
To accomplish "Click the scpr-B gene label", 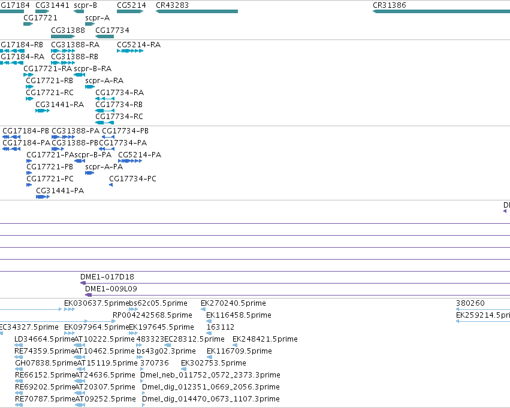I will pyautogui.click(x=85, y=5).
